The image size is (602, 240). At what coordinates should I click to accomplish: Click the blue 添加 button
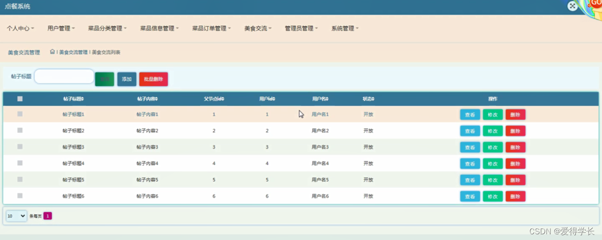(x=127, y=79)
